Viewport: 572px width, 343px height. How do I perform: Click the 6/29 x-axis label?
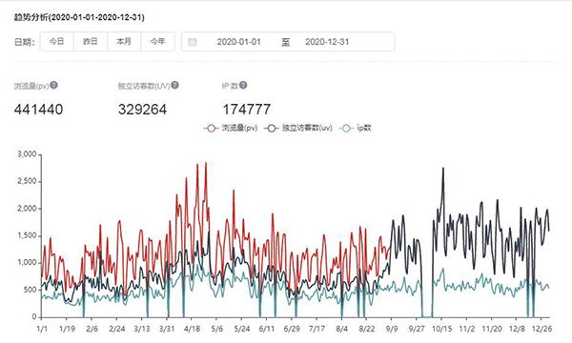point(292,329)
